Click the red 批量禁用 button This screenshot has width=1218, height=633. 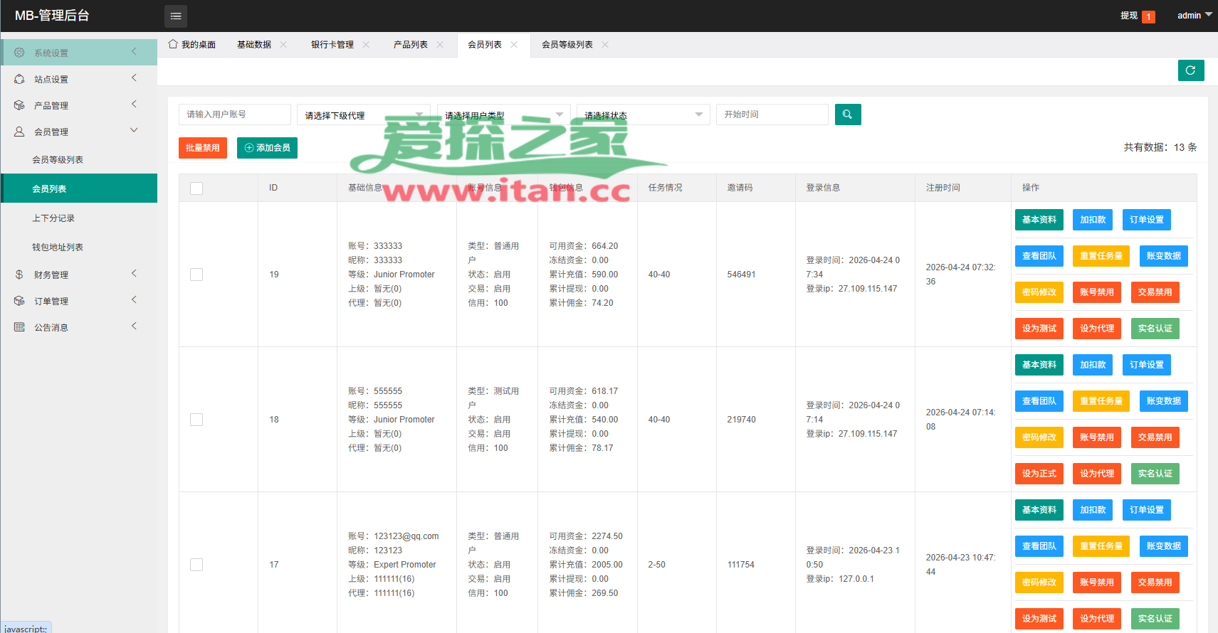coord(203,148)
